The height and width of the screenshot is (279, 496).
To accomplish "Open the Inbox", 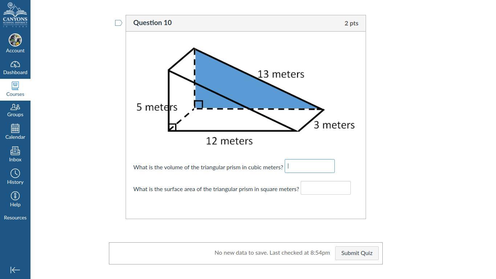I will pyautogui.click(x=15, y=154).
